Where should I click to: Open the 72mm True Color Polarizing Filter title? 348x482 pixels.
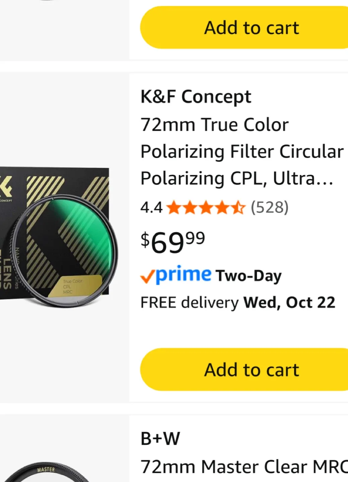pyautogui.click(x=241, y=151)
